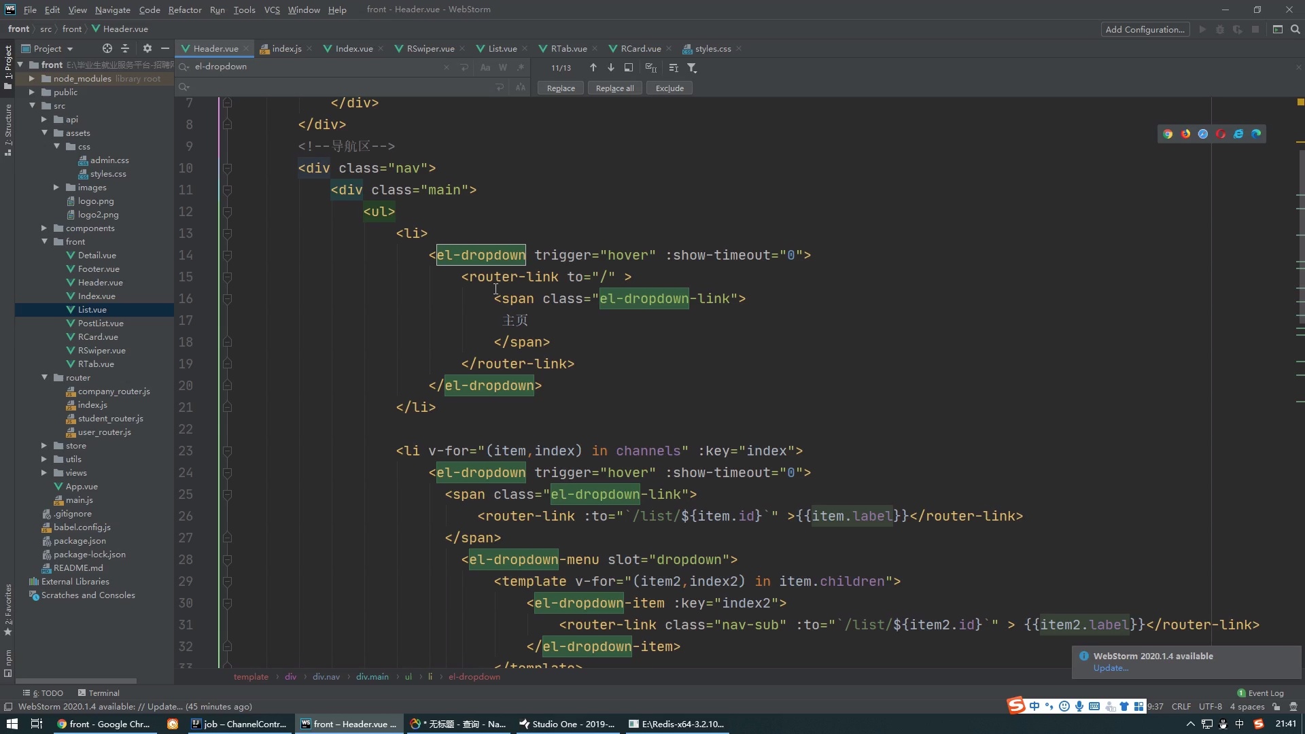The image size is (1305, 734).
Task: Click the Replace all button
Action: point(614,88)
